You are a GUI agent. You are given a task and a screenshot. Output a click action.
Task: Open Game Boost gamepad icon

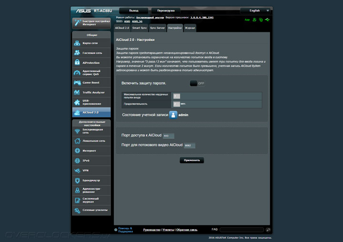tap(77, 83)
